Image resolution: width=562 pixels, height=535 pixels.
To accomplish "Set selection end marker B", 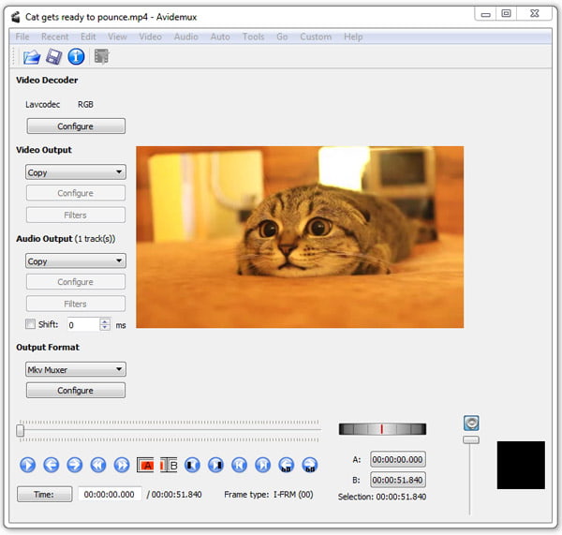I will tap(169, 465).
